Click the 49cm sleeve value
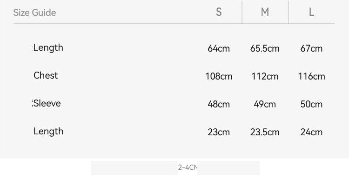Viewport: 349px width, 179px height. [x=265, y=104]
